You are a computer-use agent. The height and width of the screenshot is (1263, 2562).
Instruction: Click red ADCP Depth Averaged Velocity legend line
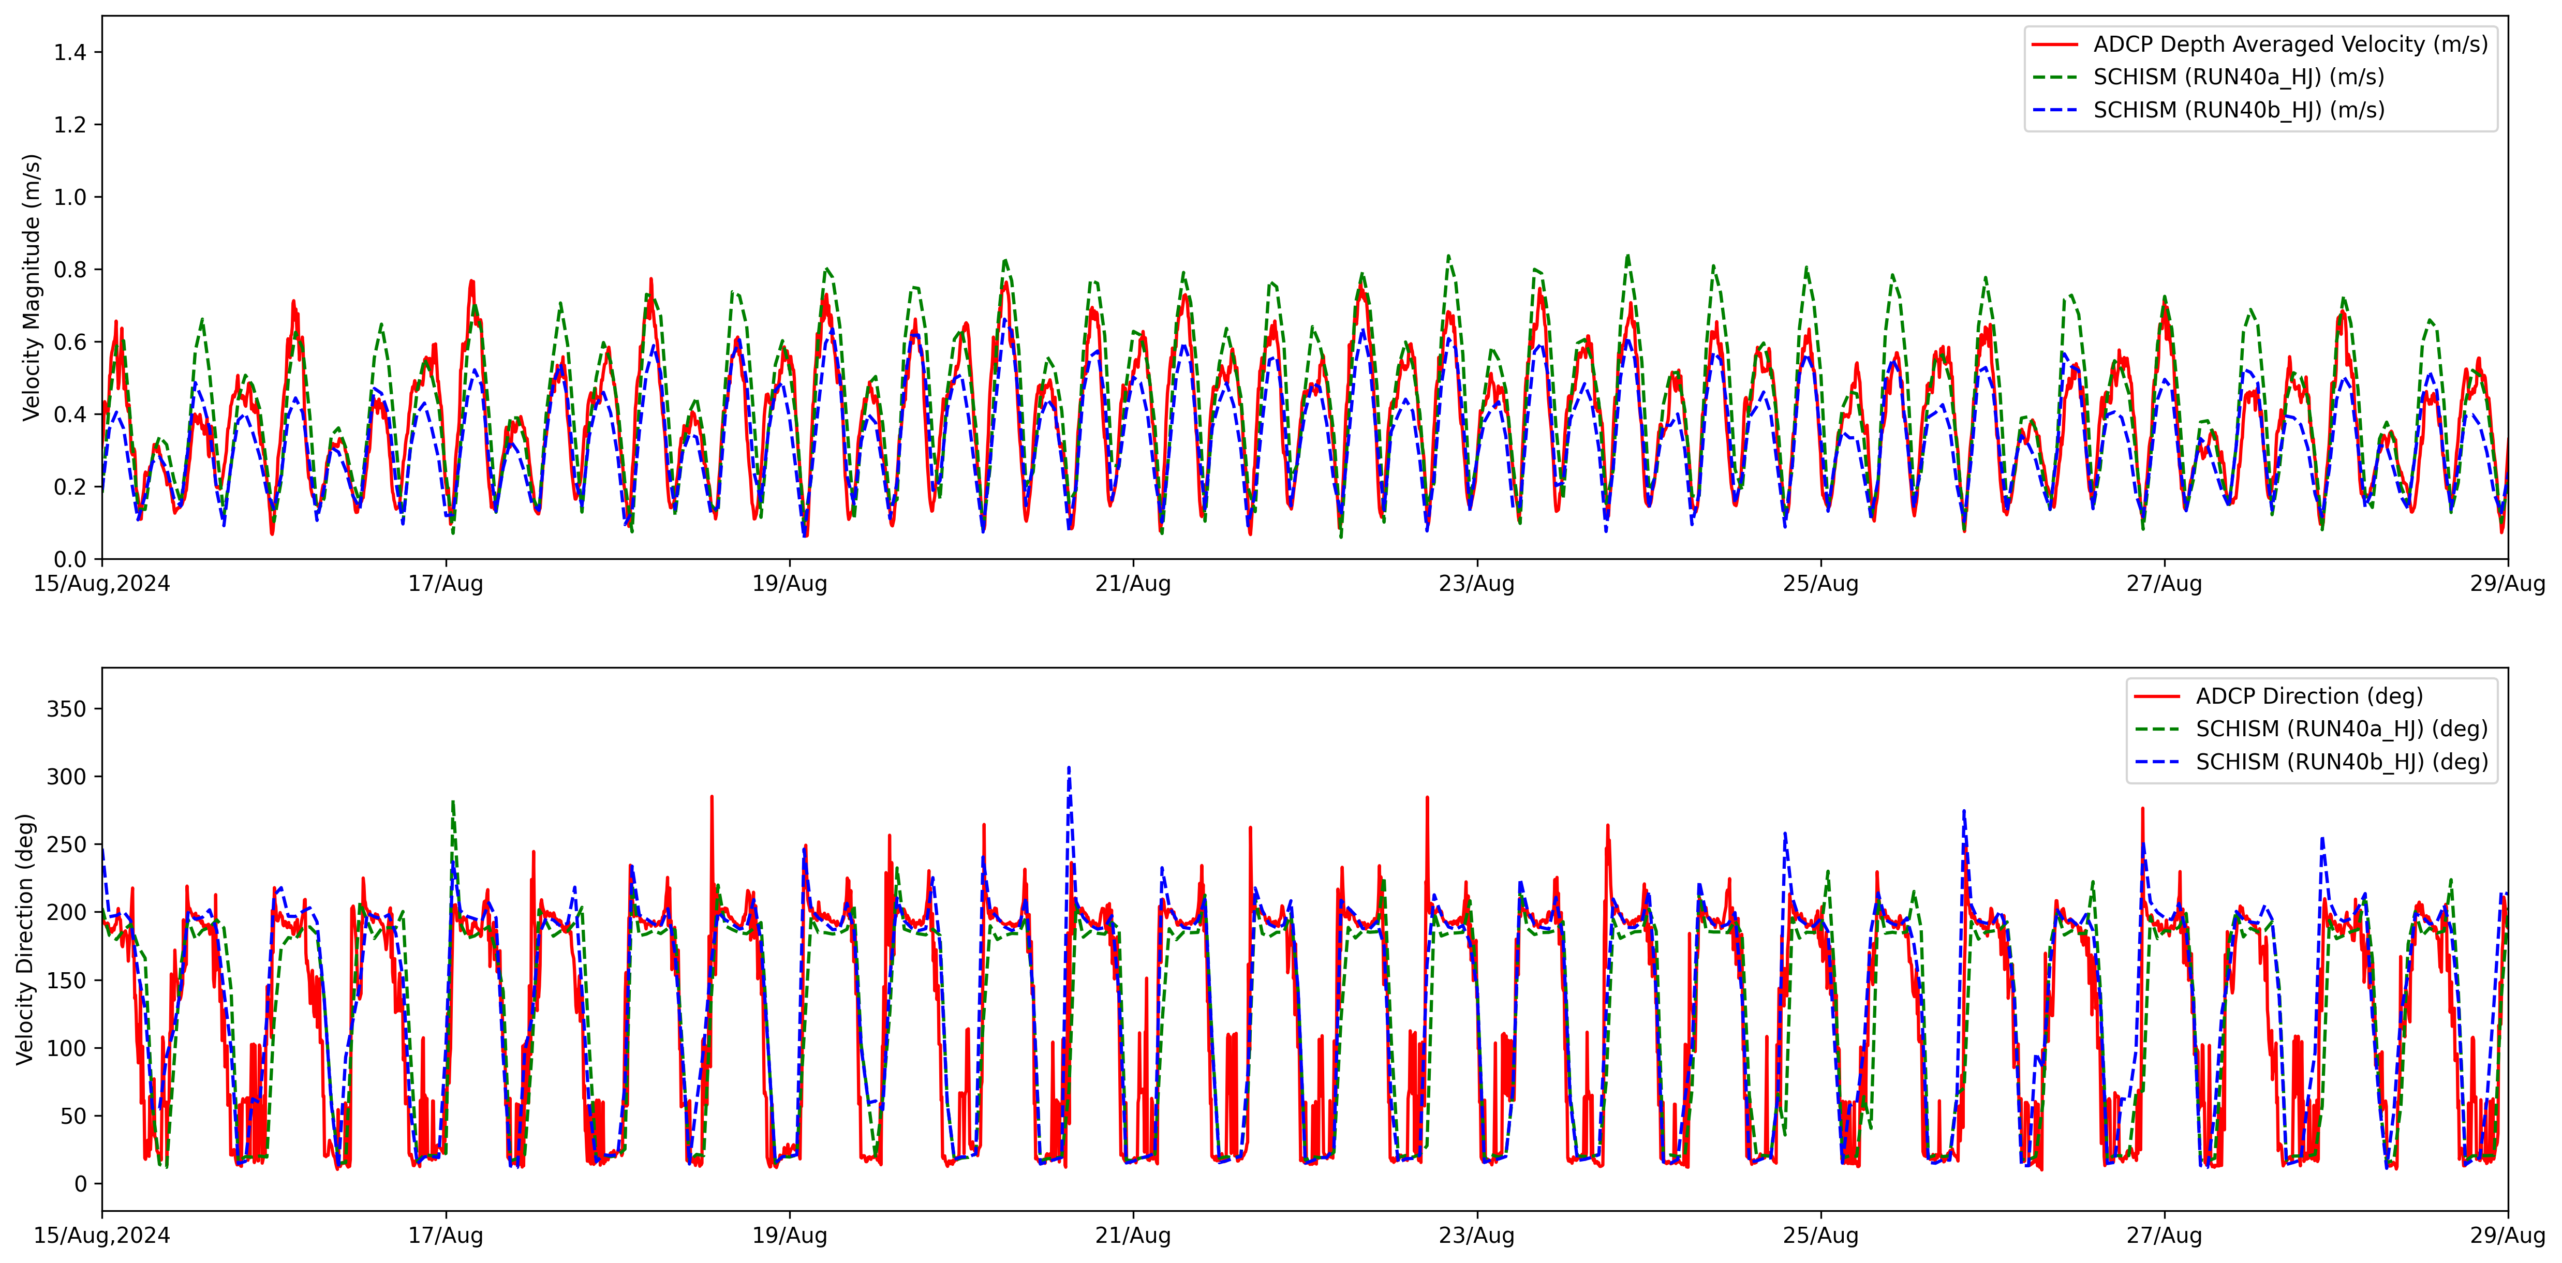click(2054, 44)
